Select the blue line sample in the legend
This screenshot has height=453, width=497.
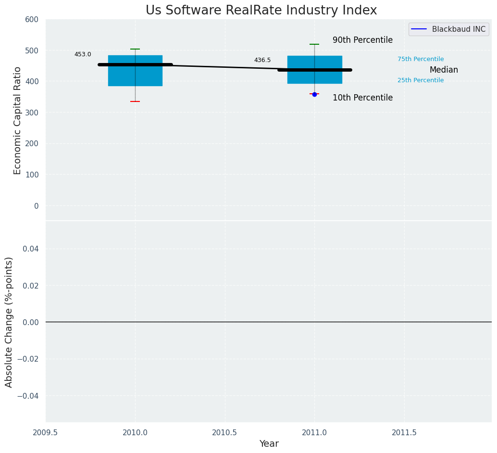420,29
